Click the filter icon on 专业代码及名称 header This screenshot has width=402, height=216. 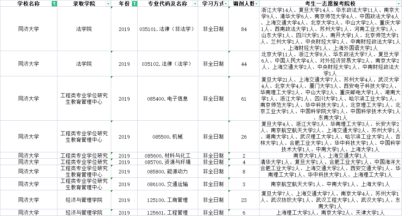tap(195, 4)
